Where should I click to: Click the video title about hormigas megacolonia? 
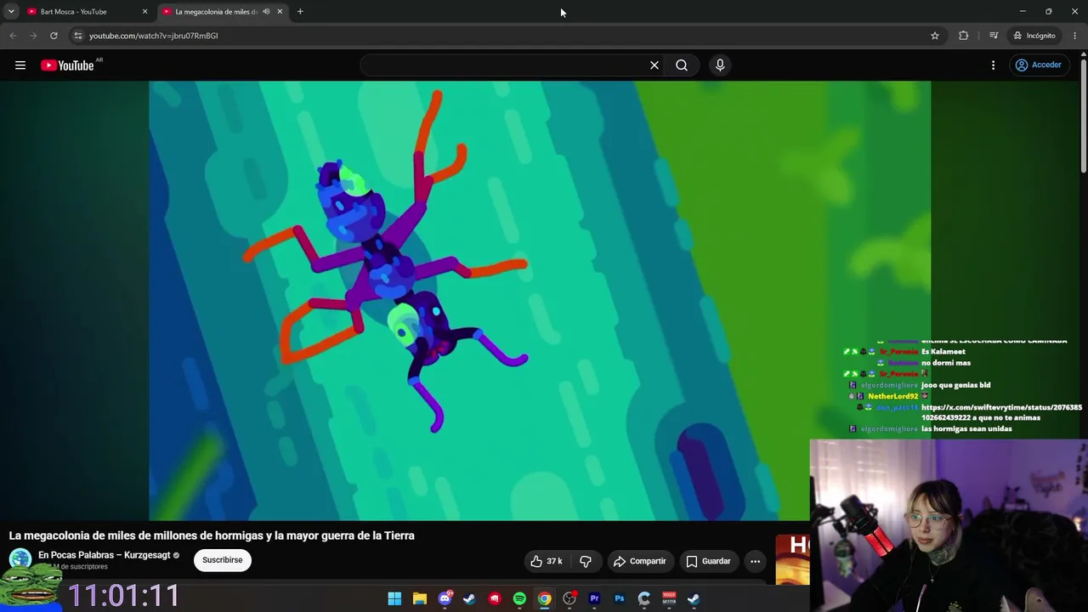[x=212, y=535]
